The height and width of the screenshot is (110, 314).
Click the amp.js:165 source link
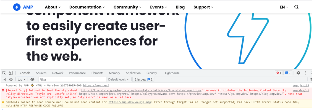tap(301, 86)
